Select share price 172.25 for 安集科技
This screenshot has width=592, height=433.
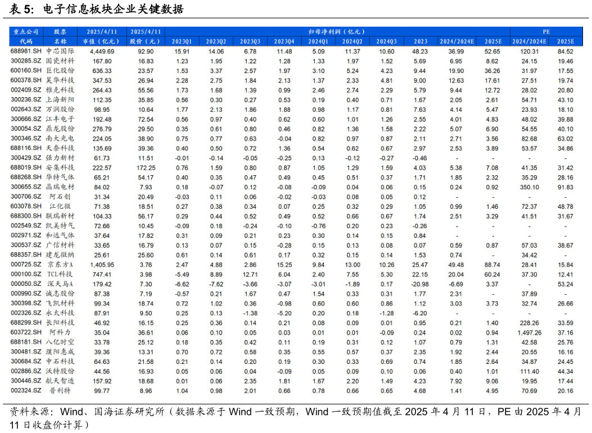tap(146, 168)
